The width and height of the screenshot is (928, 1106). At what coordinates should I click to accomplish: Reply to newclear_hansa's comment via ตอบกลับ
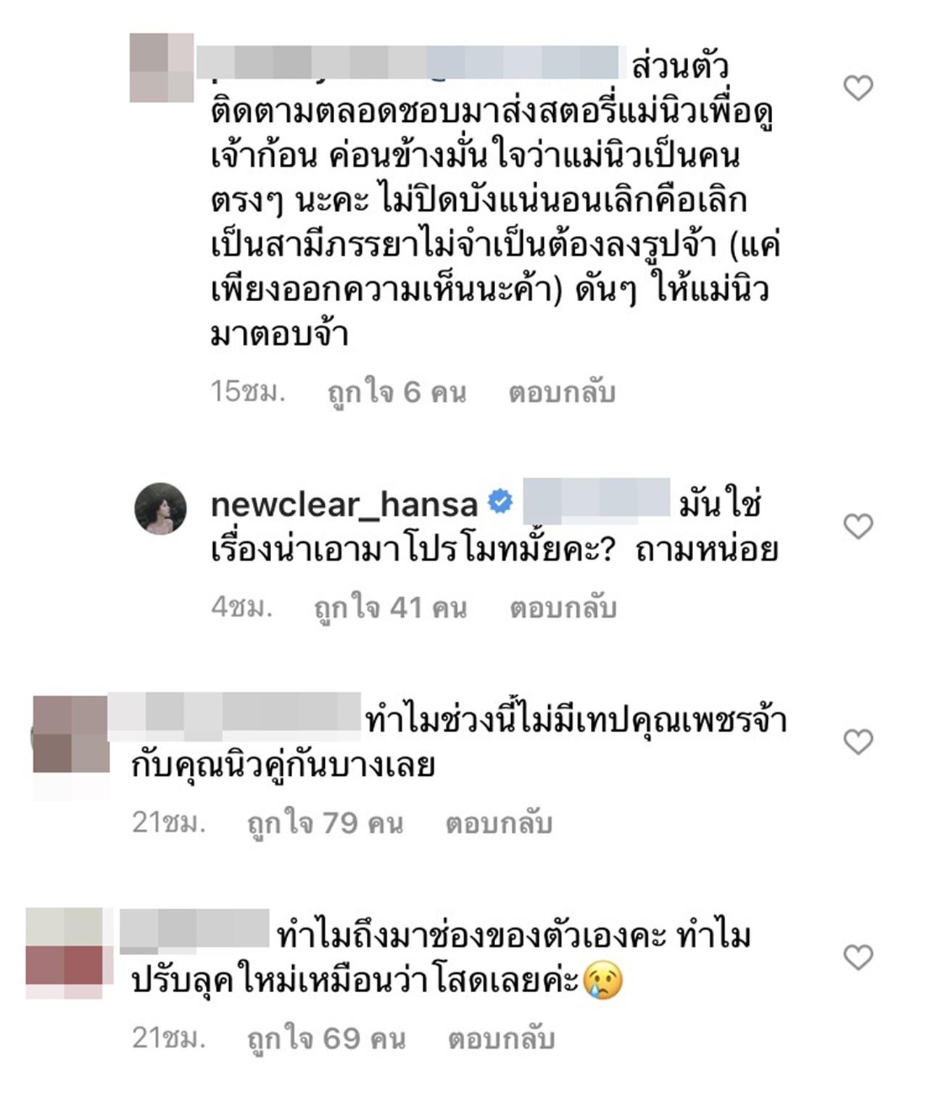(x=563, y=607)
